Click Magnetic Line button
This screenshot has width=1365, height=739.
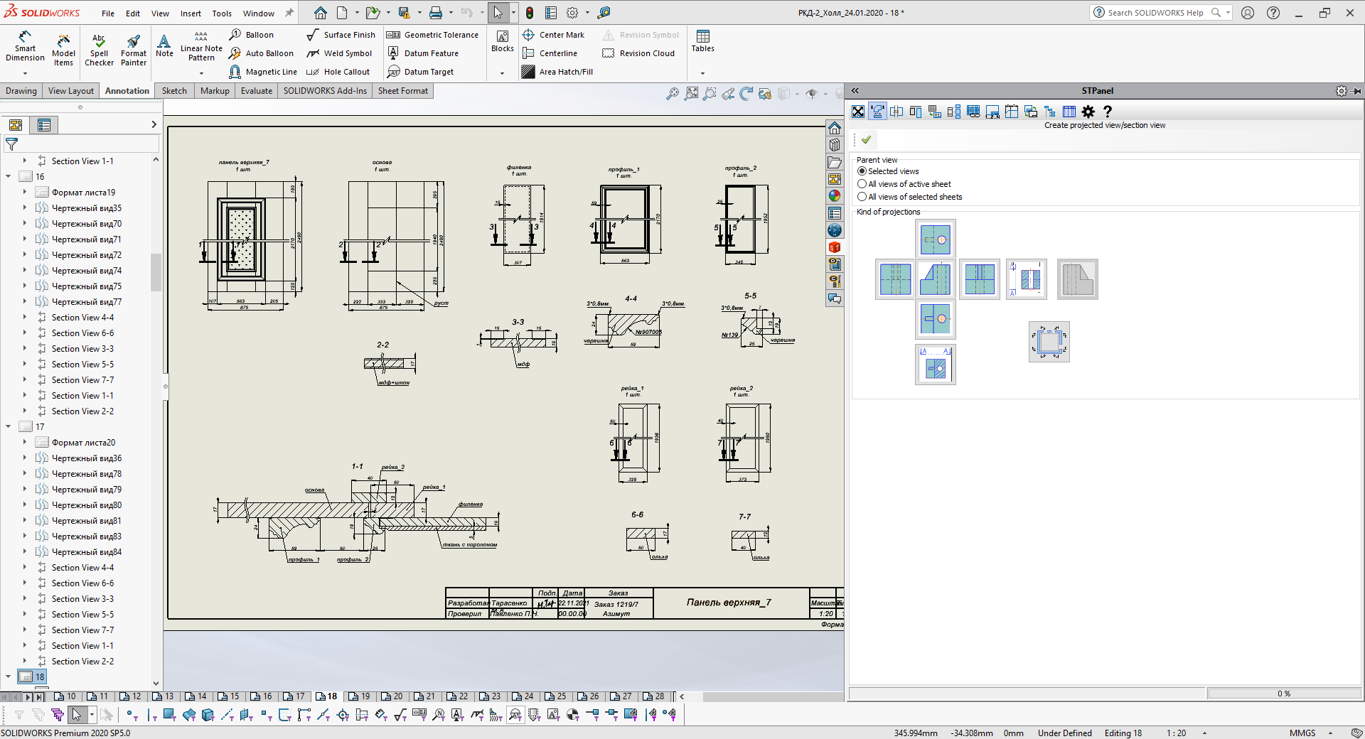(263, 72)
